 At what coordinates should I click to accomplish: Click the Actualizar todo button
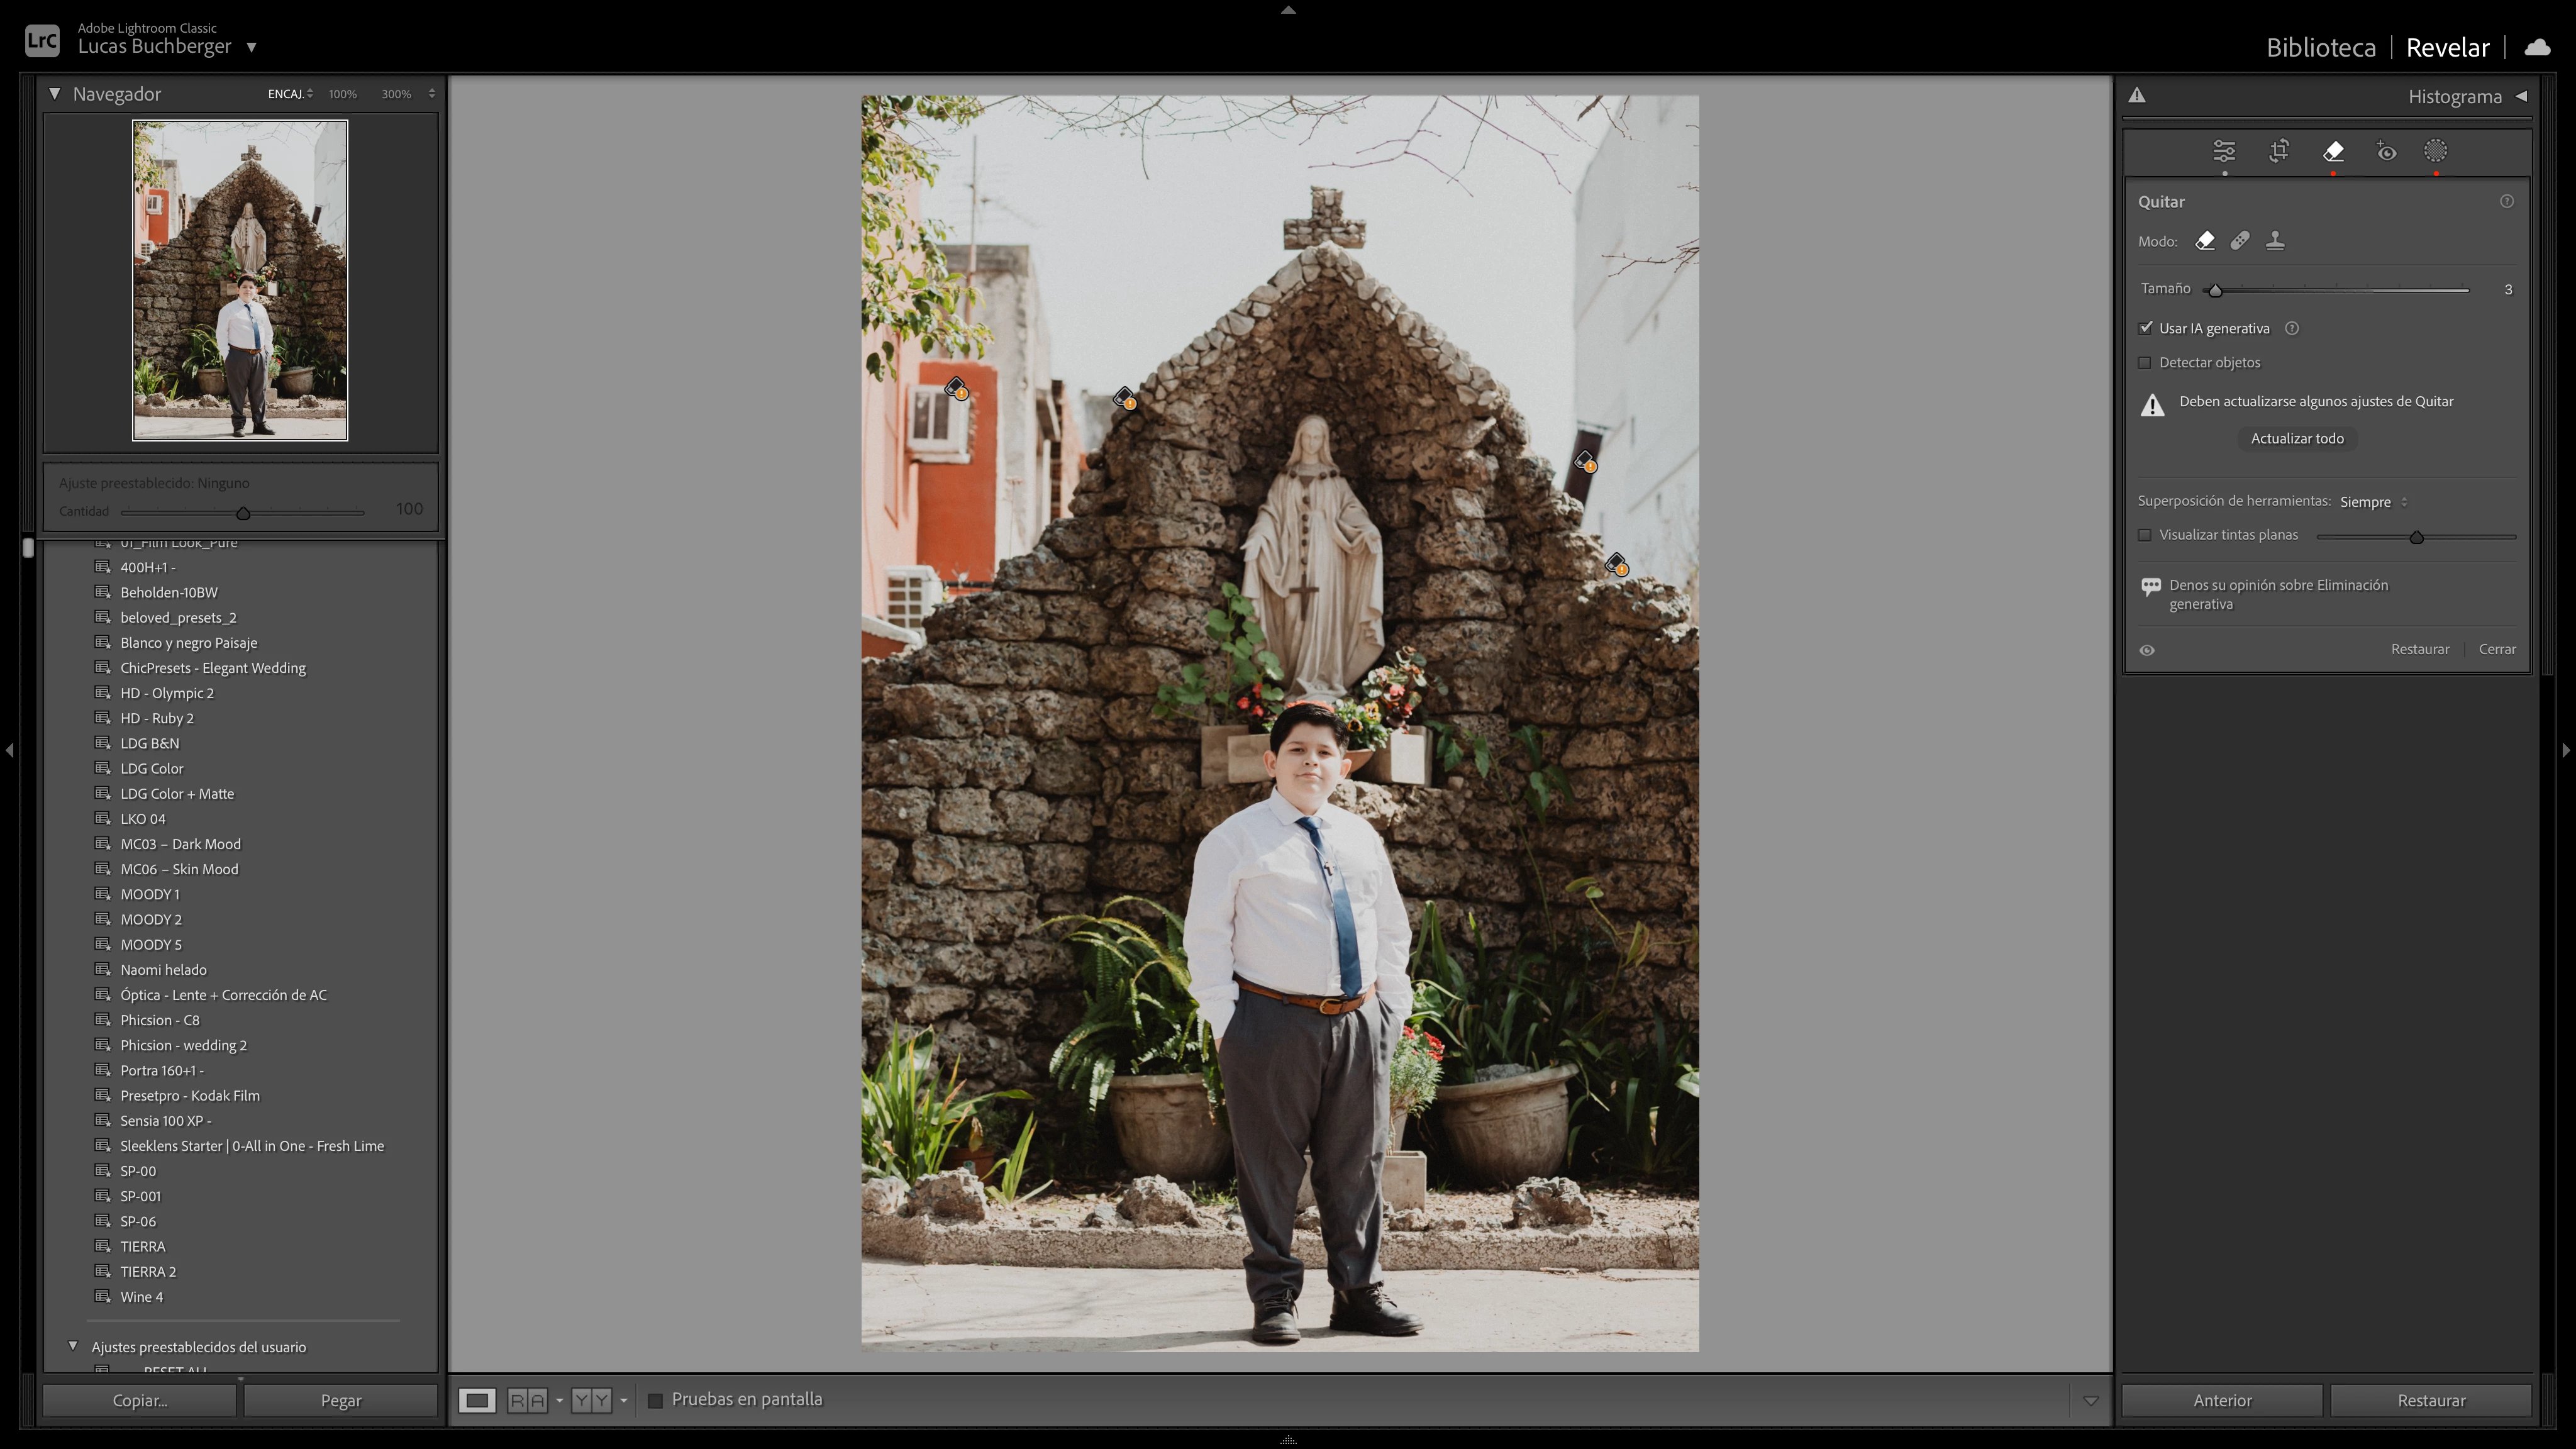(x=2297, y=438)
